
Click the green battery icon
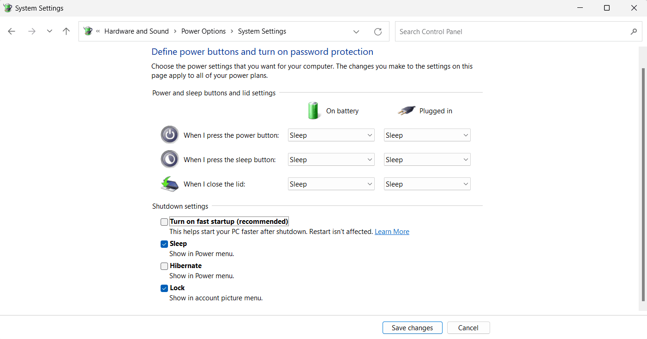click(313, 111)
